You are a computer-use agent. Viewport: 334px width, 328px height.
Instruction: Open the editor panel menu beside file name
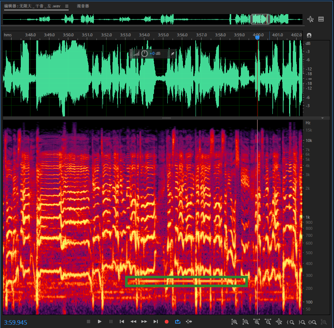point(67,6)
